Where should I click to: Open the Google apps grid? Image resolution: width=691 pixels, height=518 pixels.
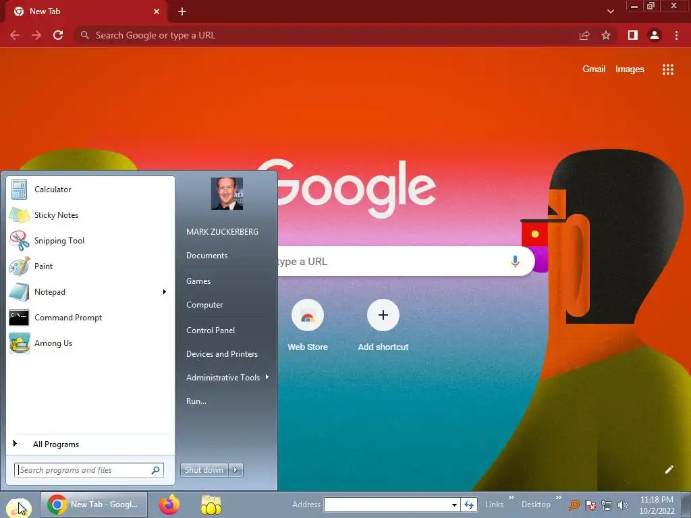(x=667, y=69)
